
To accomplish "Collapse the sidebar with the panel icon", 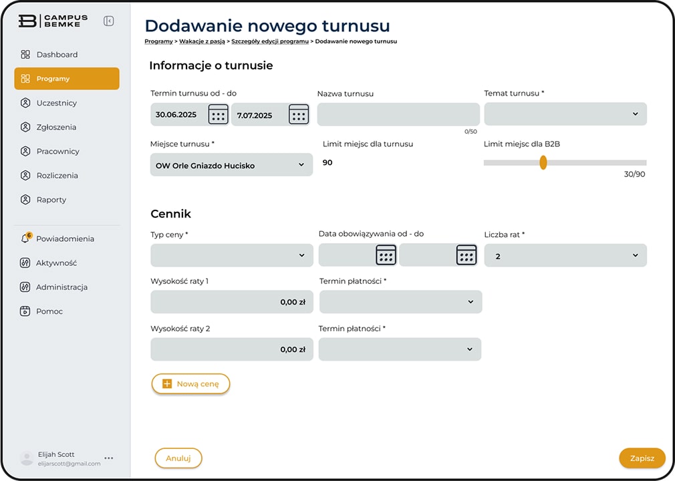I will [x=108, y=21].
